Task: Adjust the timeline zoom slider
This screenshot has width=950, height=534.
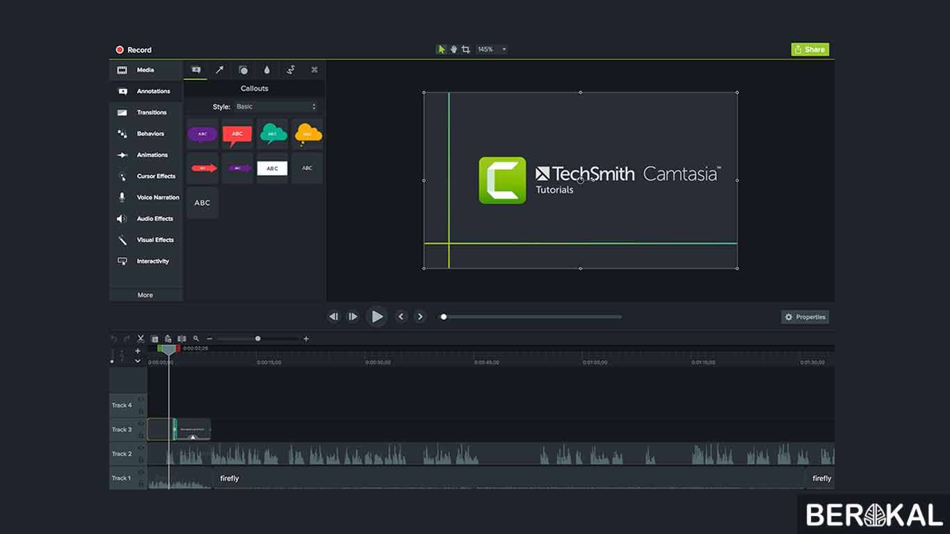Action: click(257, 339)
